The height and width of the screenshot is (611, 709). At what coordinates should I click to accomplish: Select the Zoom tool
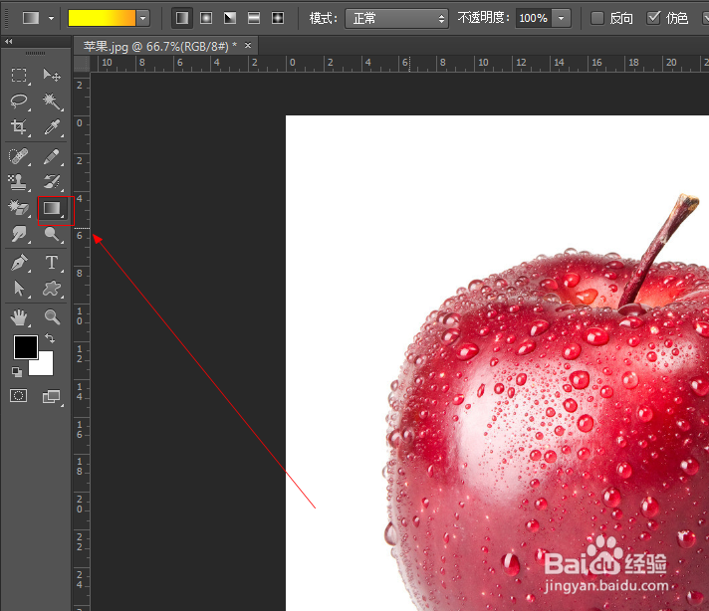[52, 317]
